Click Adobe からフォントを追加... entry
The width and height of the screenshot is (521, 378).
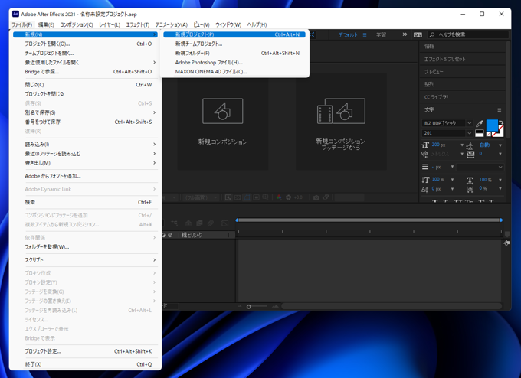point(85,176)
